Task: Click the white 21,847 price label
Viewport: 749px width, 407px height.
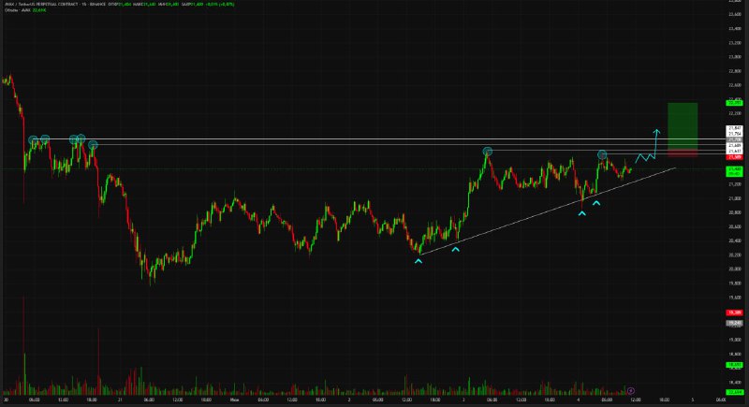Action: coord(734,128)
